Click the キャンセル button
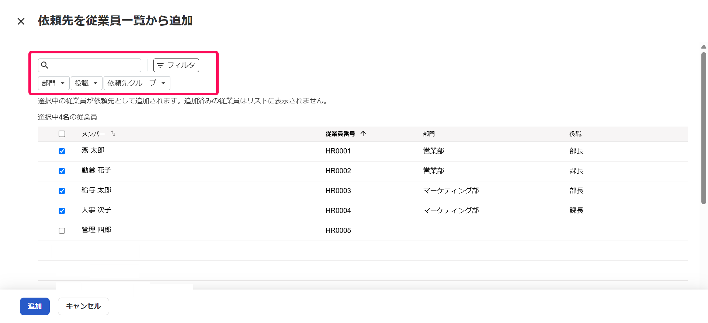Screen dimensions: 708x323 [83, 306]
